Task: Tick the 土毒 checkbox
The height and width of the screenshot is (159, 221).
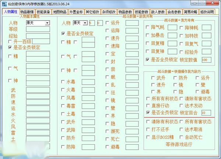Action: click(x=63, y=114)
